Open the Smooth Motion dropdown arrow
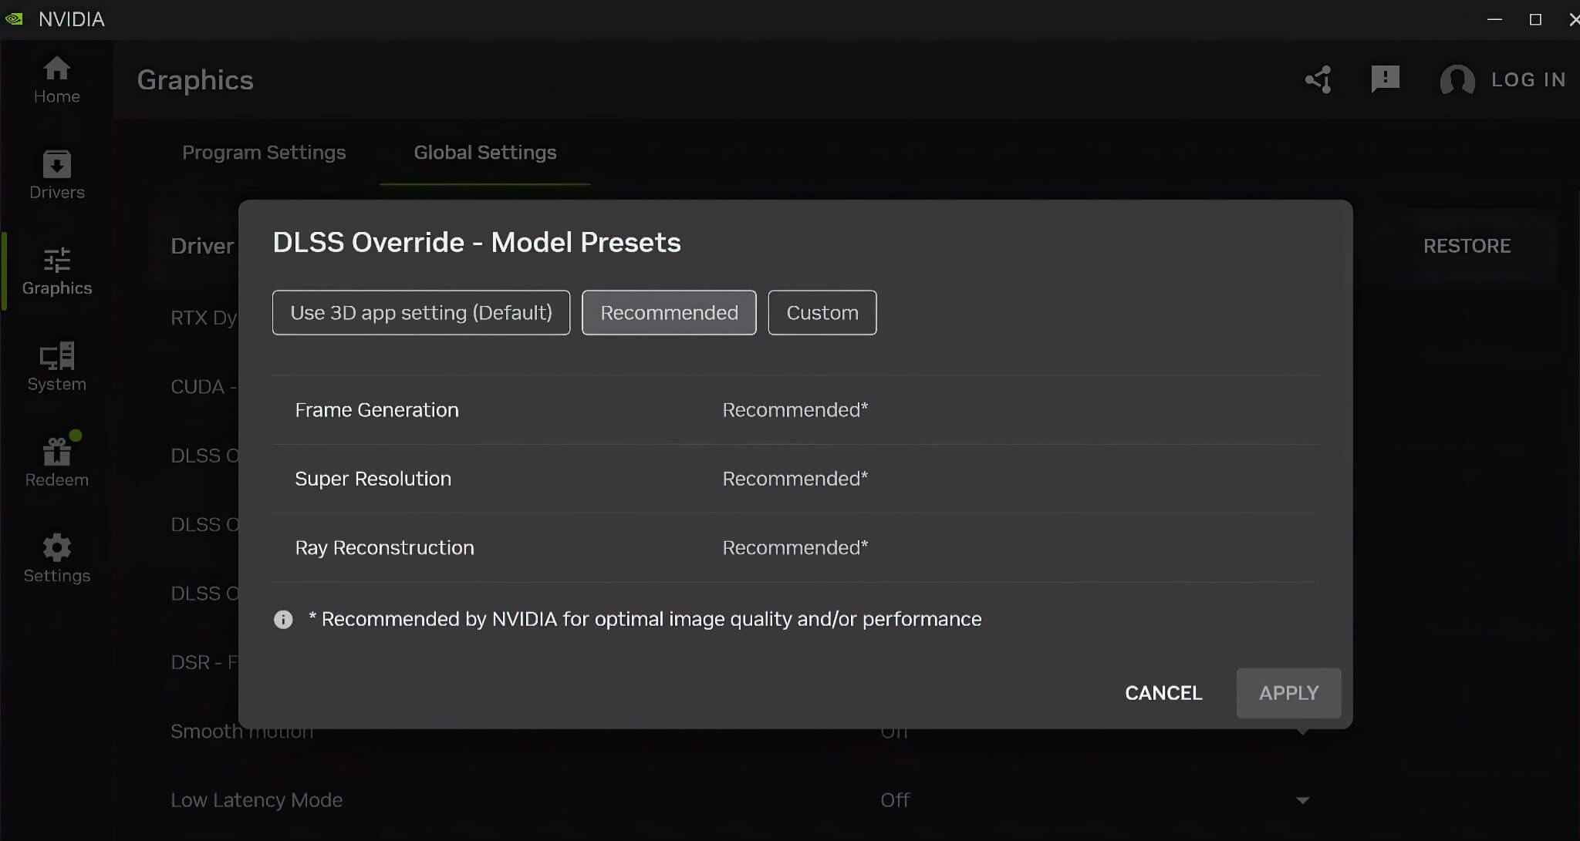 point(1301,731)
